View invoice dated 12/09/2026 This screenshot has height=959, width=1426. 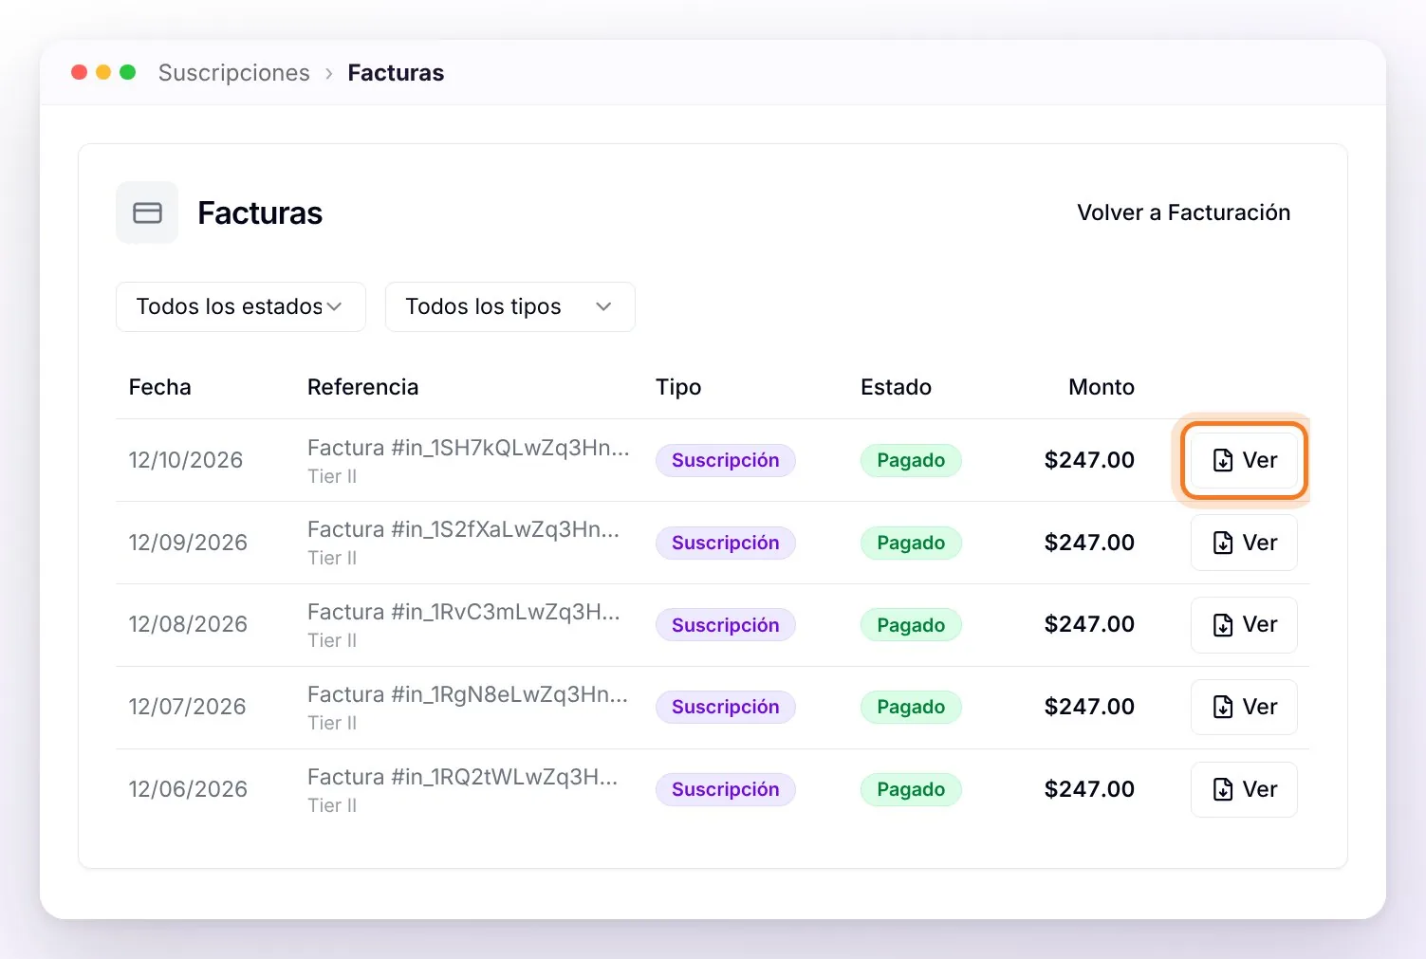tap(1244, 543)
